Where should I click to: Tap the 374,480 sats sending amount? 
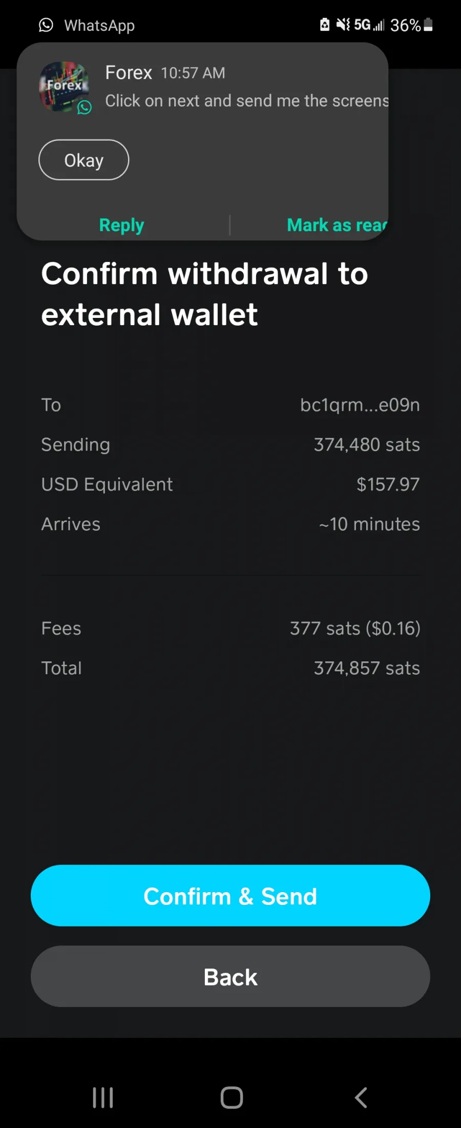(367, 445)
